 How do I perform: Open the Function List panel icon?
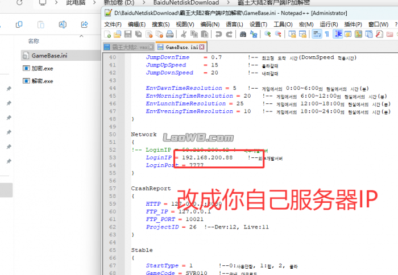tap(379, 34)
